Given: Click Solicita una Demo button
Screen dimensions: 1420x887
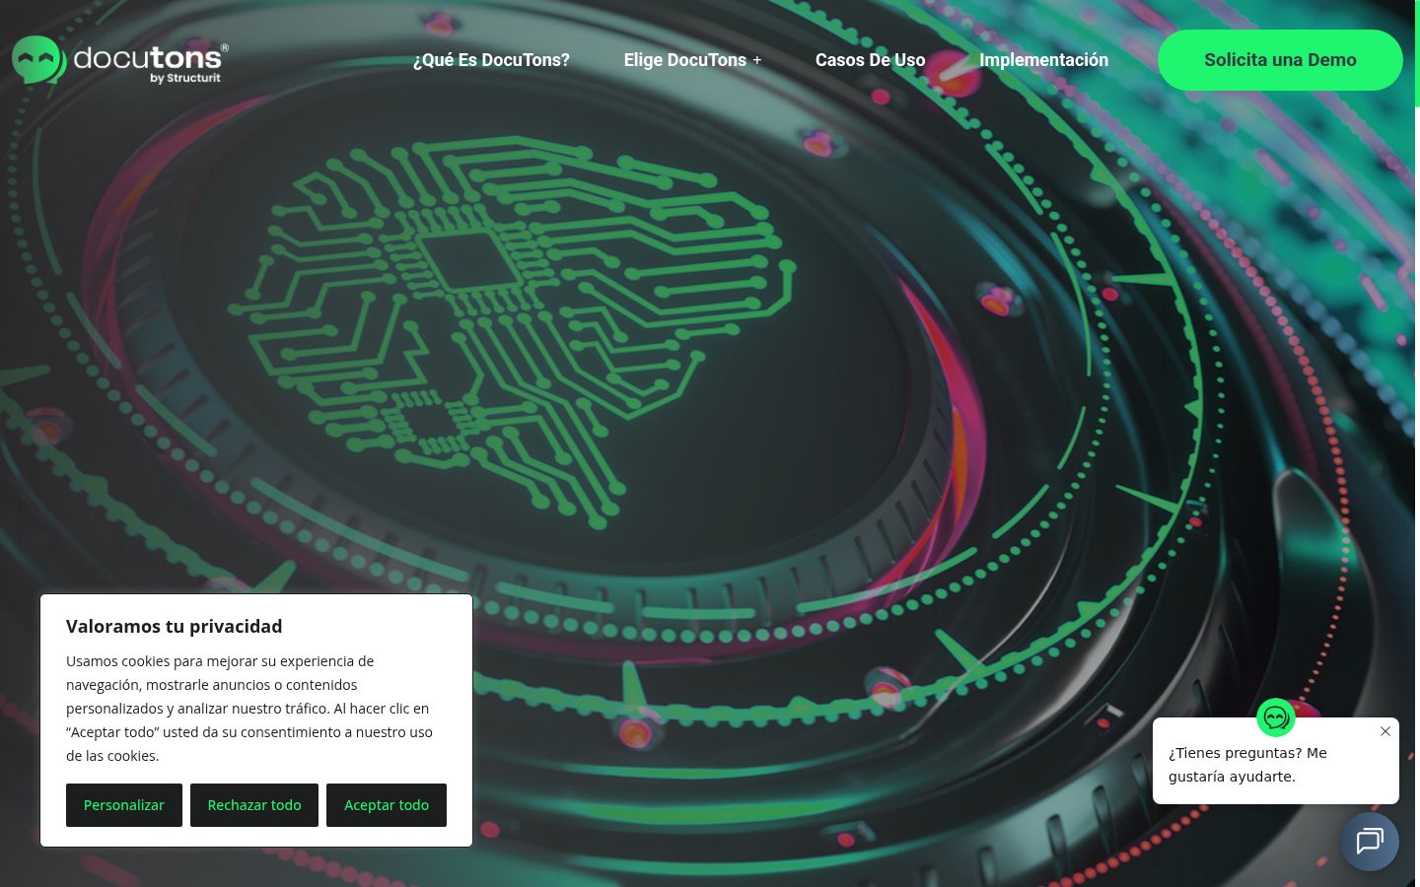Looking at the screenshot, I should click(1280, 60).
